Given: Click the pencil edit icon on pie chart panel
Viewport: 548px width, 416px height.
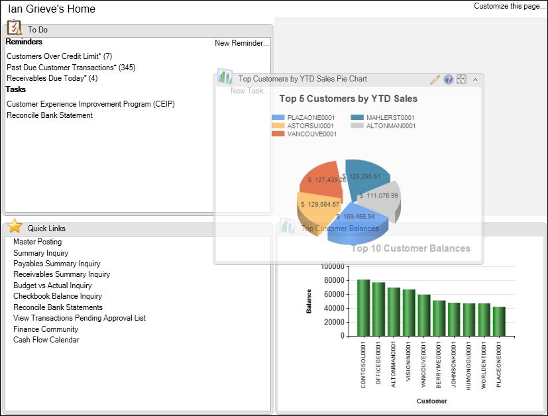Looking at the screenshot, I should click(435, 79).
